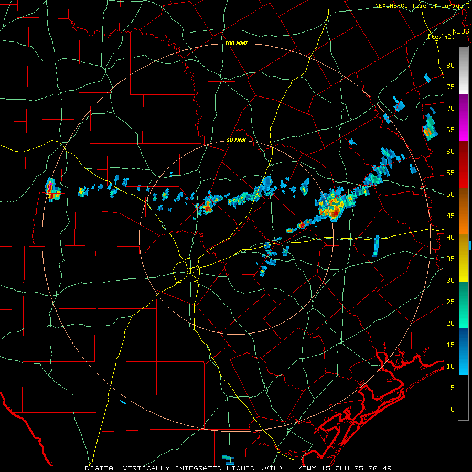This screenshot has height=472, width=472.
Task: Select the blue segment of the color bar
Action: coord(463,351)
